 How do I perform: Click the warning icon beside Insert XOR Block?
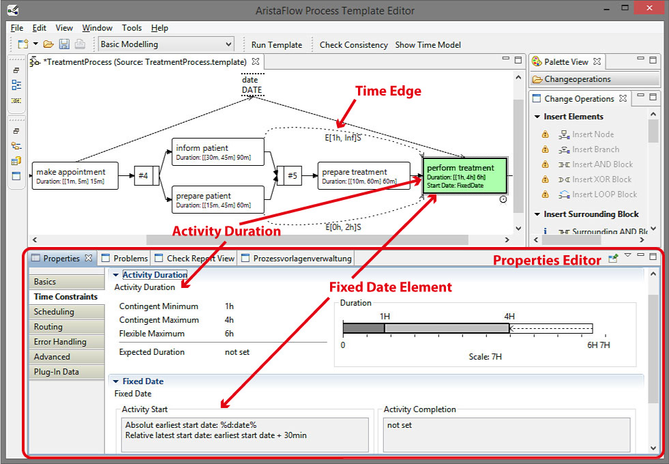click(546, 179)
